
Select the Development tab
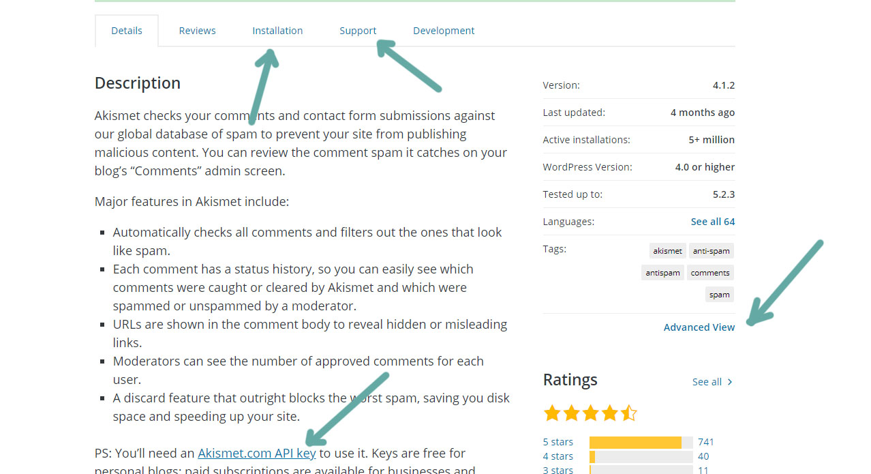444,31
